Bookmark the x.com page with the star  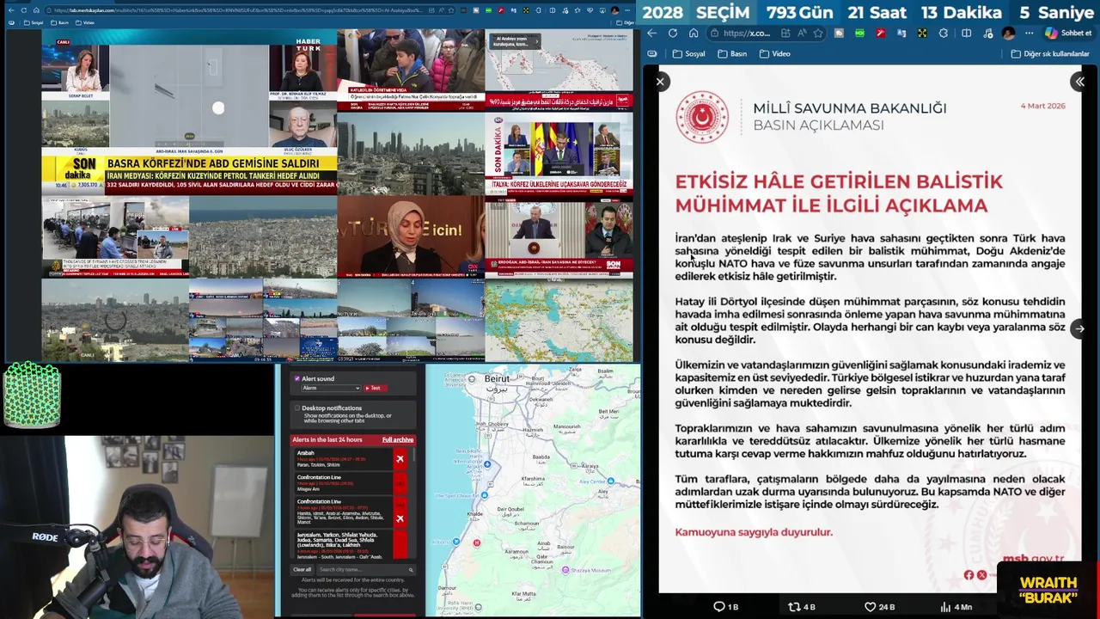(818, 34)
